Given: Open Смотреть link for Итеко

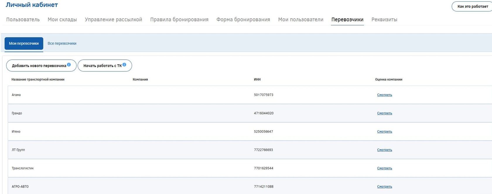Looking at the screenshot, I should 385,132.
